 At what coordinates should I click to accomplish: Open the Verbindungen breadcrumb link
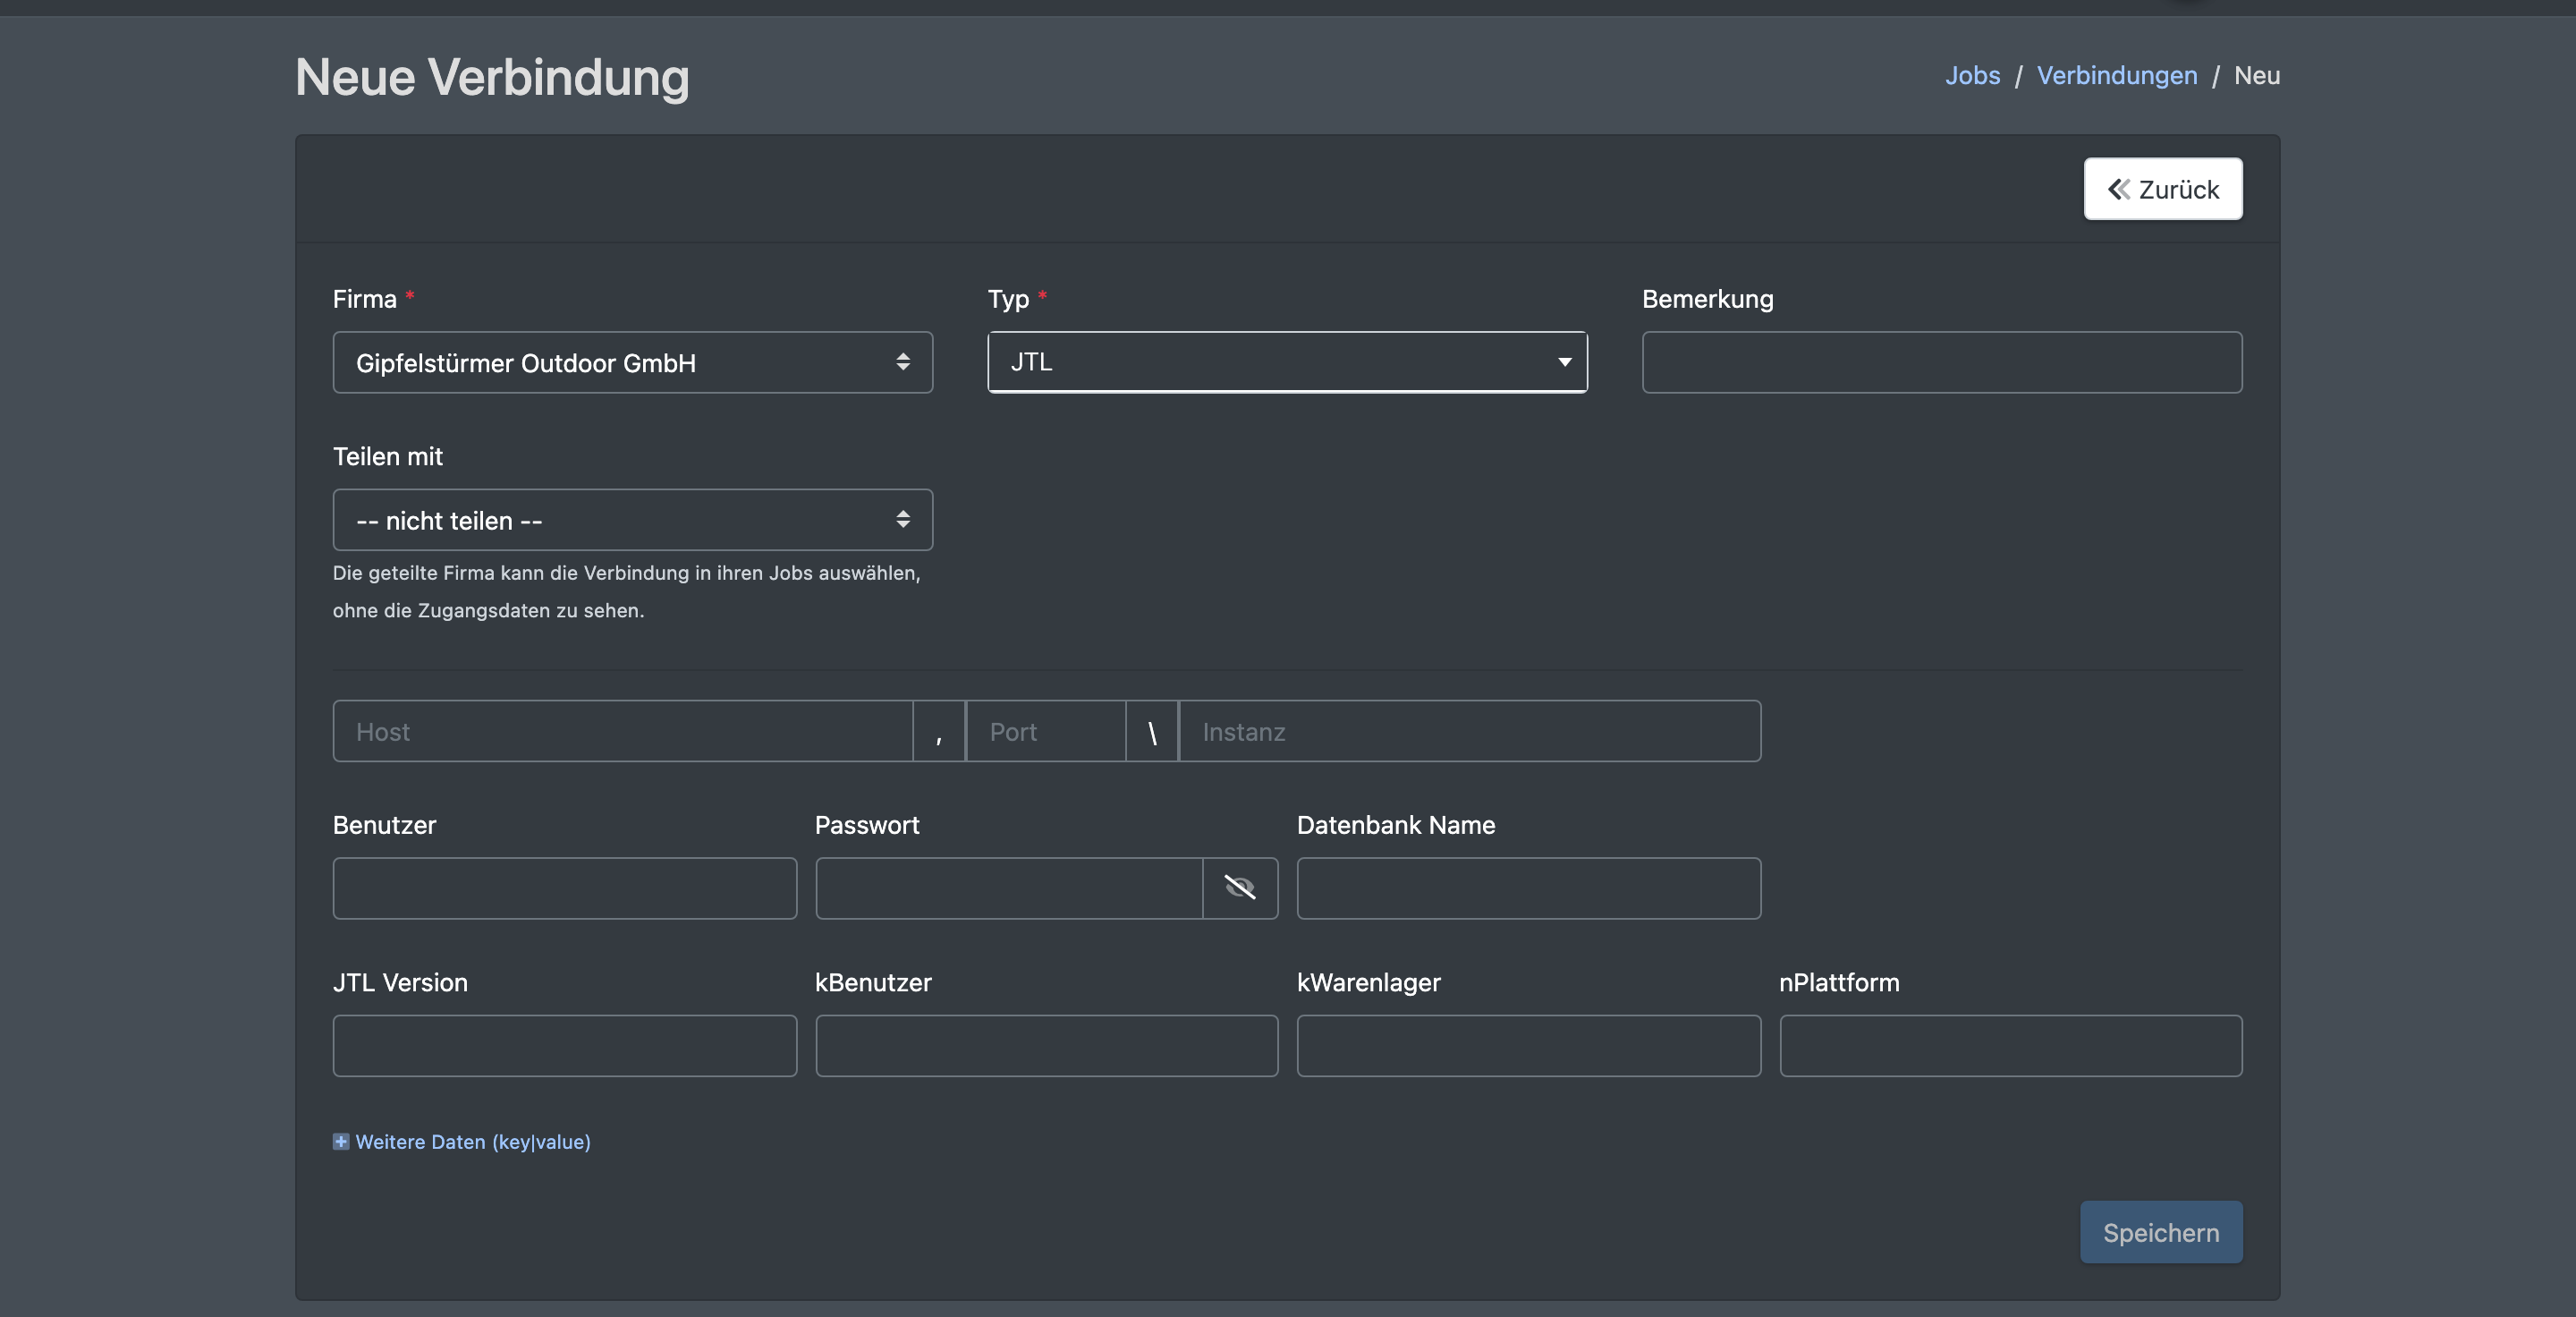(2117, 75)
